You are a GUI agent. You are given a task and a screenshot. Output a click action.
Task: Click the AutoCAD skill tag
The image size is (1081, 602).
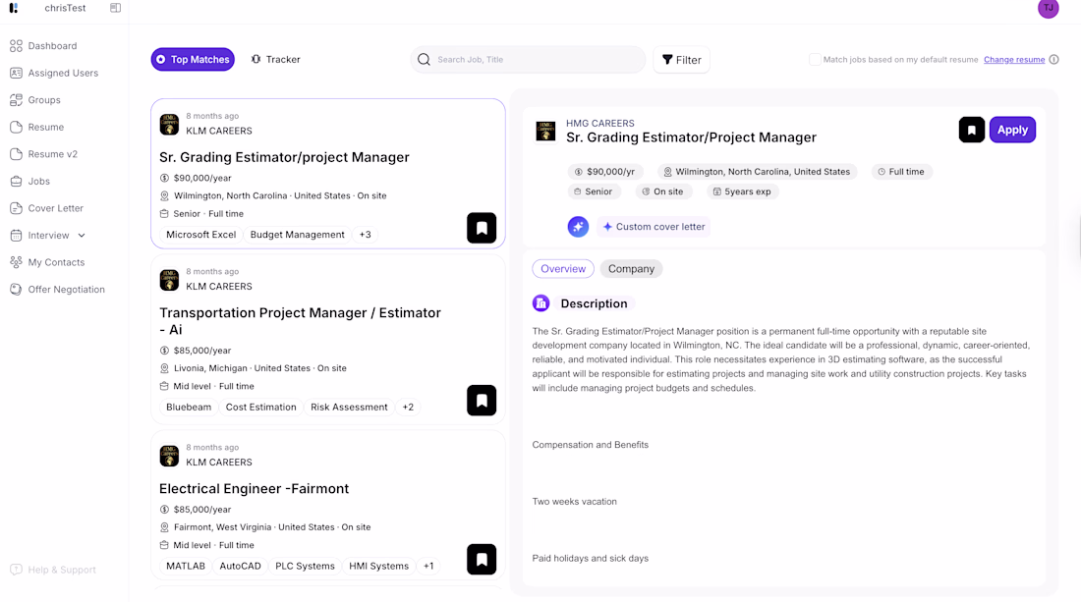[x=240, y=567]
